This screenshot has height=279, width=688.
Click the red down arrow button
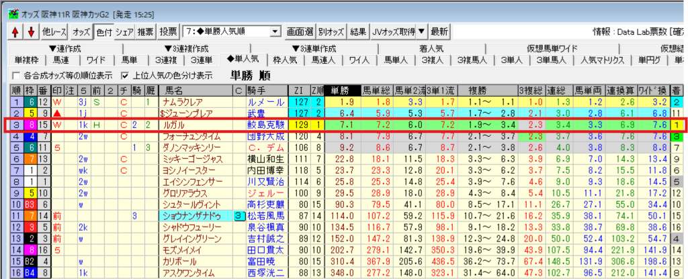(30, 32)
